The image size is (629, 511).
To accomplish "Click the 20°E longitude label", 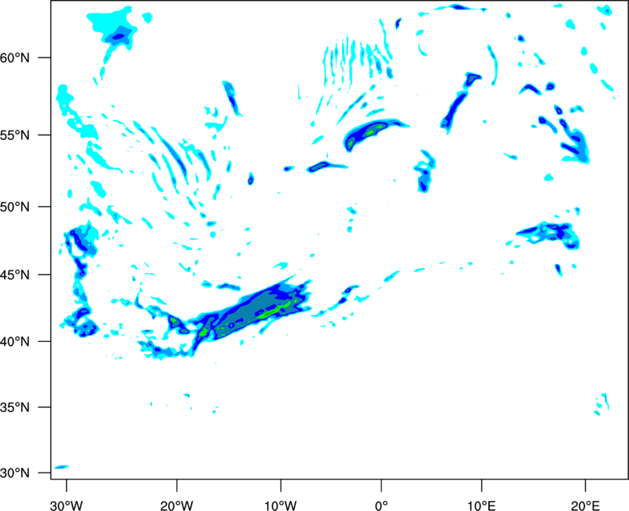I will [x=585, y=505].
